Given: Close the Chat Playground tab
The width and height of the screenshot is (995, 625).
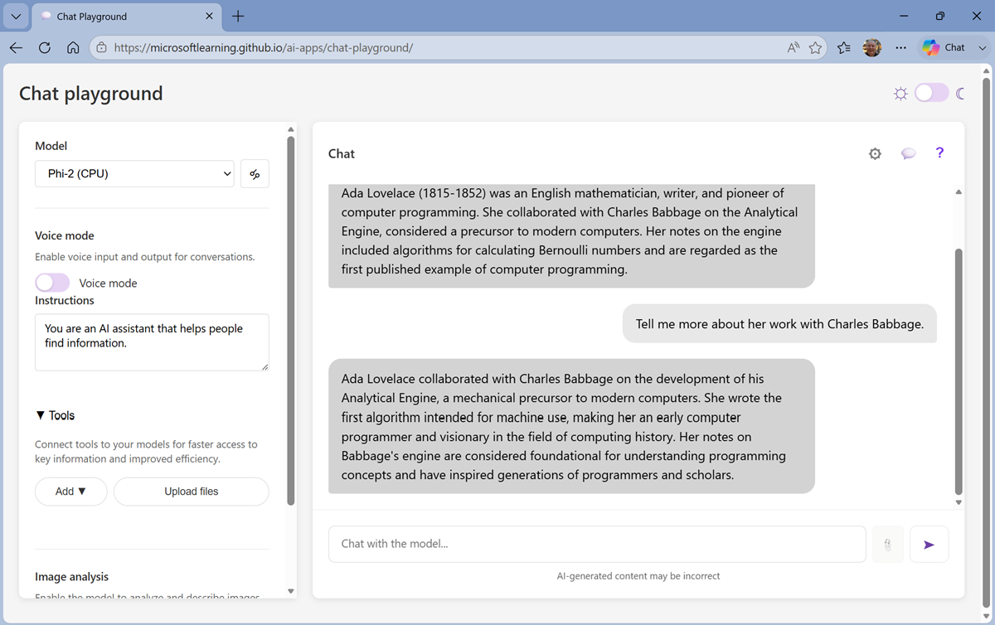Looking at the screenshot, I should (210, 17).
